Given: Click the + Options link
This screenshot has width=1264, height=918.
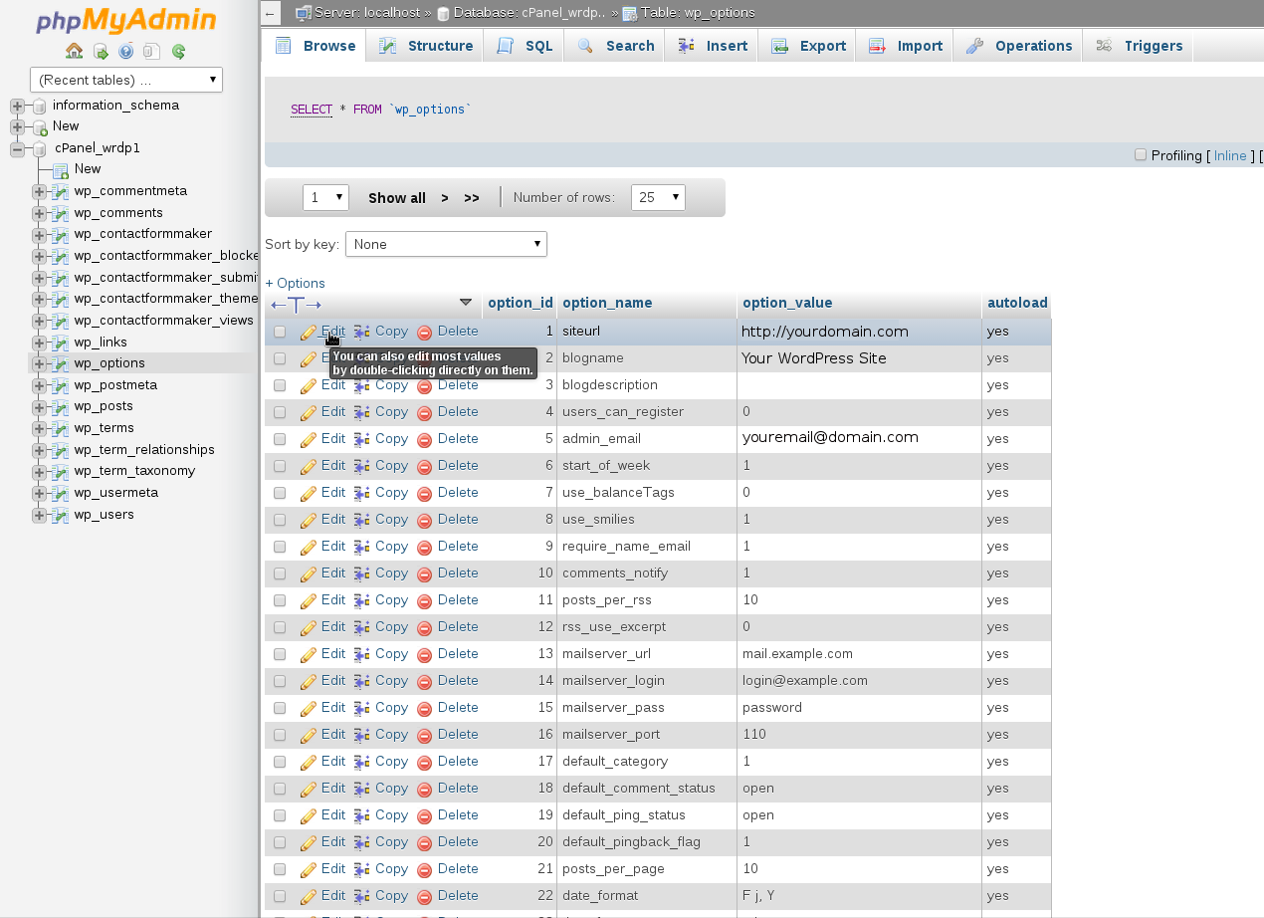Looking at the screenshot, I should point(295,283).
